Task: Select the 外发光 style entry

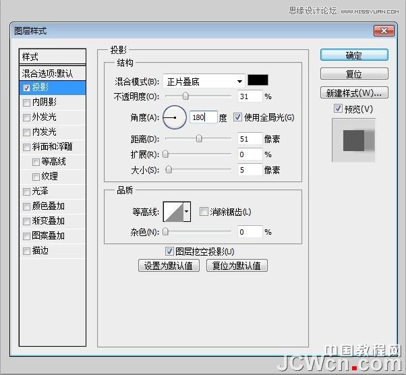Action: coord(53,117)
